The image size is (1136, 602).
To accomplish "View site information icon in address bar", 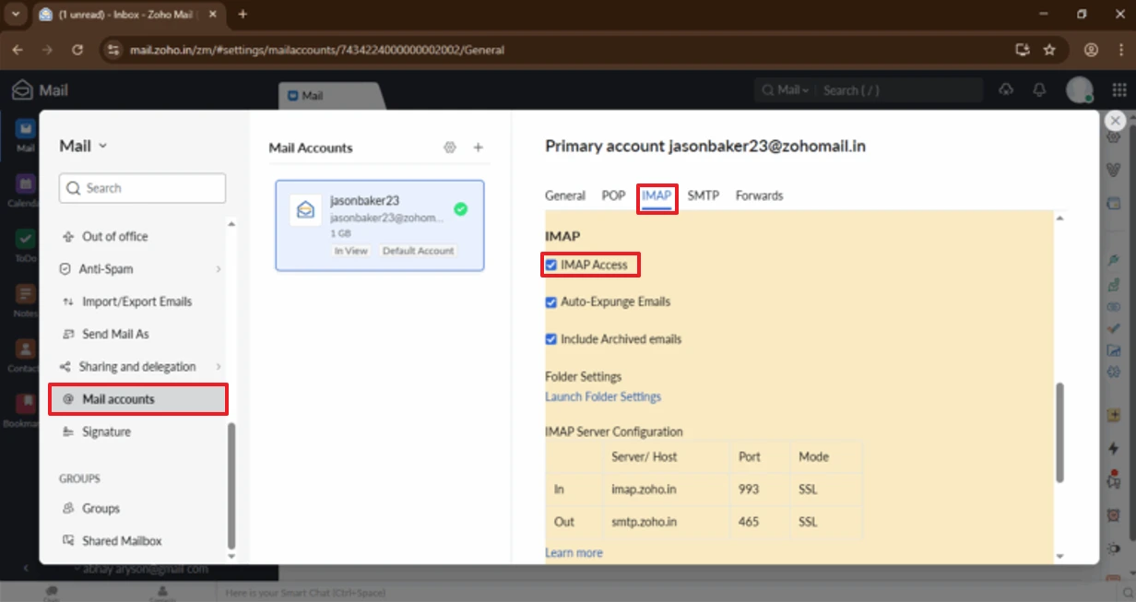I will 112,50.
